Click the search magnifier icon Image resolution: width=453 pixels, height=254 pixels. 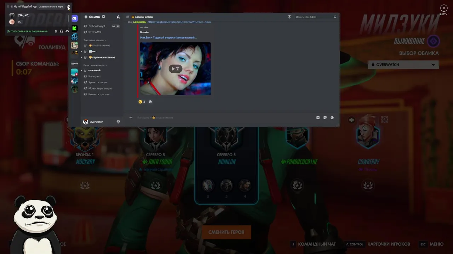[x=335, y=17]
